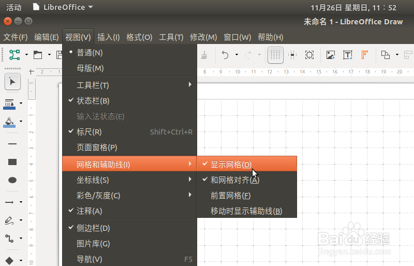Click the ruler origin corner box
414x266 pixels.
pyautogui.click(x=32, y=71)
